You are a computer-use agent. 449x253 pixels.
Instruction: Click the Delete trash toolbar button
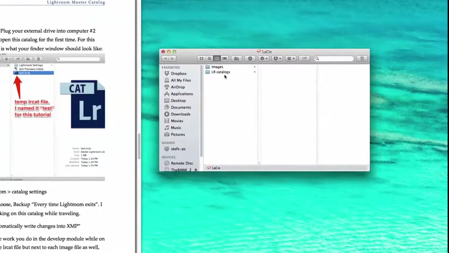[362, 58]
